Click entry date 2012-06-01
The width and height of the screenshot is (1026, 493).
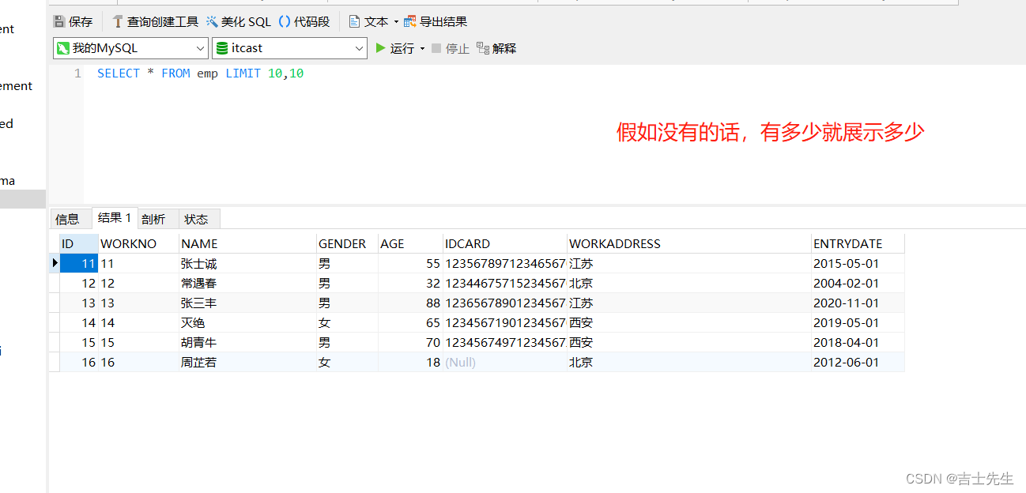(858, 362)
